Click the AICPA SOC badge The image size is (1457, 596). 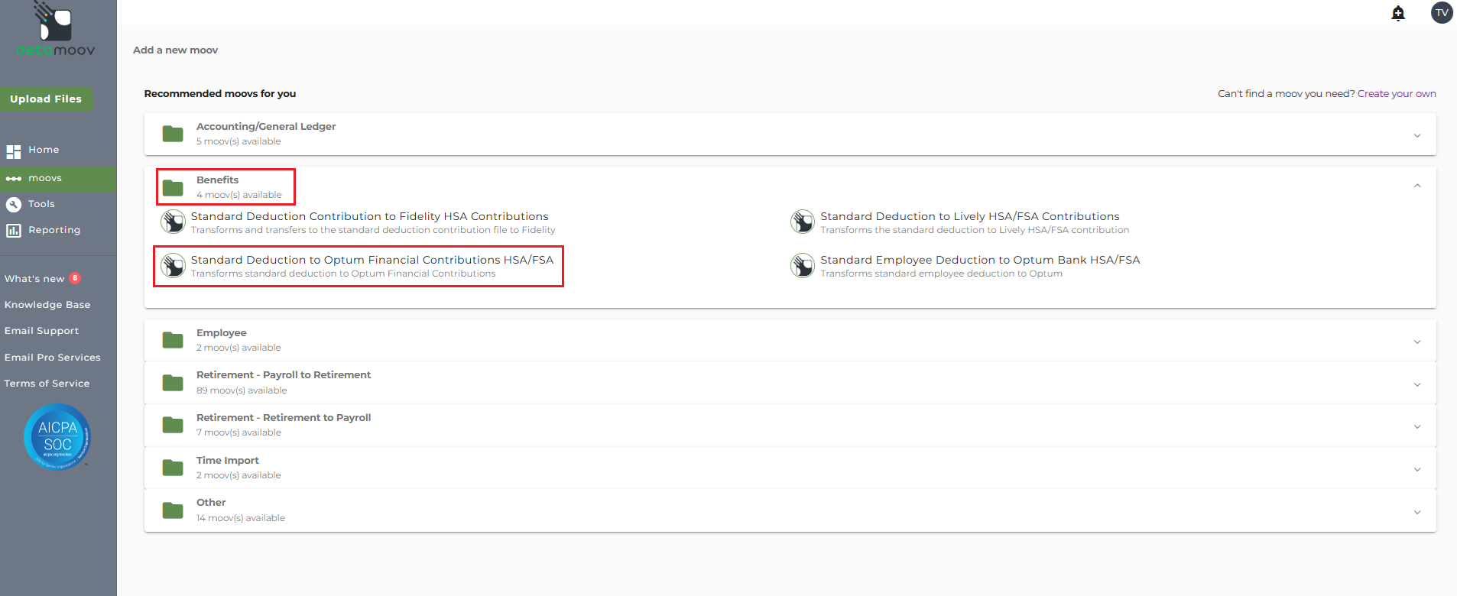click(x=57, y=436)
